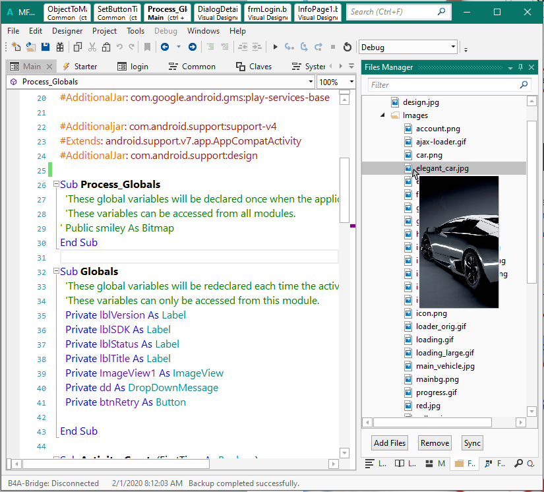Click the navigate back arrow
The width and height of the screenshot is (544, 492).
pos(165,47)
